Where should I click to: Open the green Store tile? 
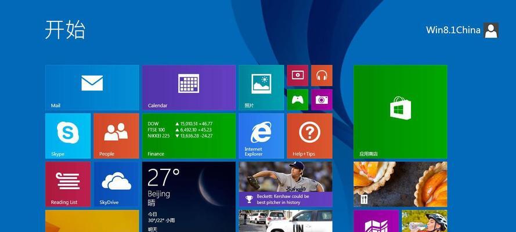click(400, 112)
